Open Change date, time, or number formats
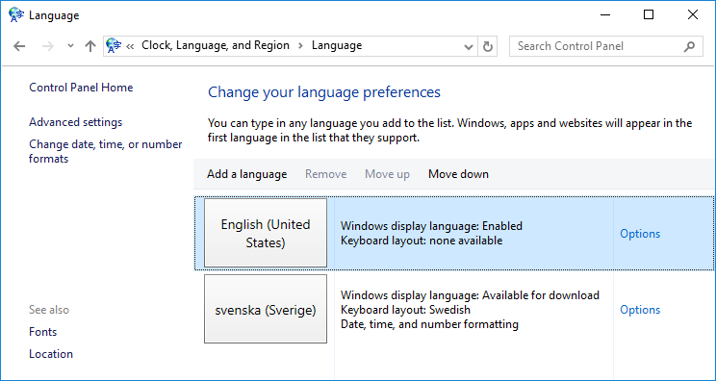The width and height of the screenshot is (716, 381). click(106, 151)
